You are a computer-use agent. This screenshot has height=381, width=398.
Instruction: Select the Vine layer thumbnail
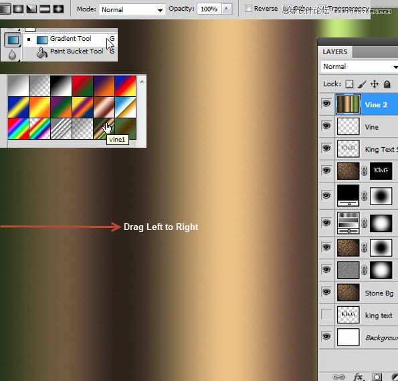tap(349, 126)
